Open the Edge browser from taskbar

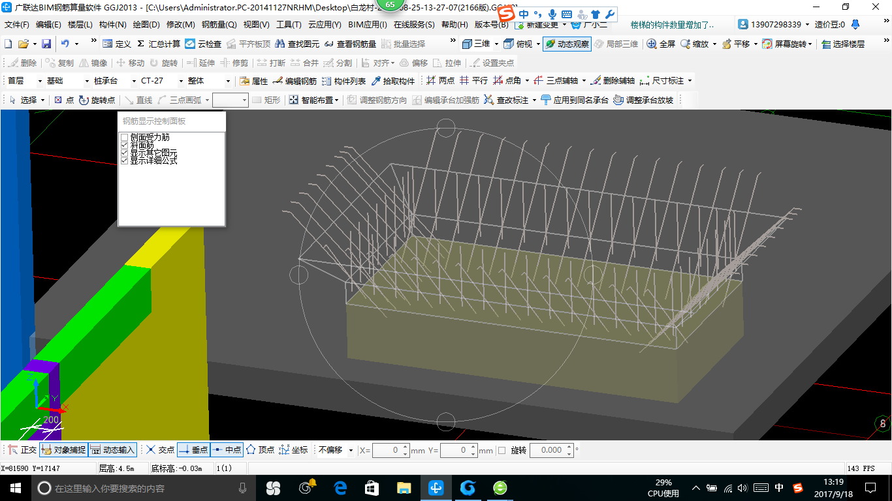(340, 488)
